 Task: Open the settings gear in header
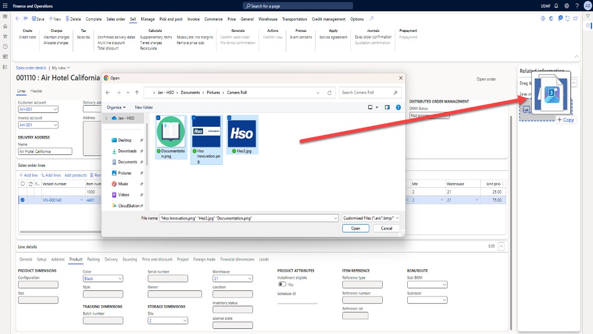[567, 6]
